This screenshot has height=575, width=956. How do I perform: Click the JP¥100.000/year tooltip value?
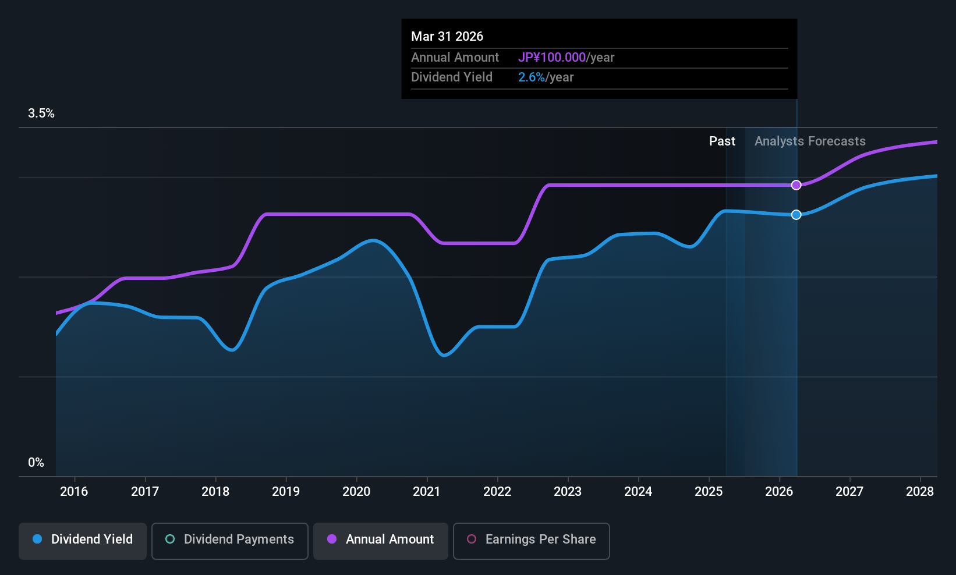coord(566,58)
